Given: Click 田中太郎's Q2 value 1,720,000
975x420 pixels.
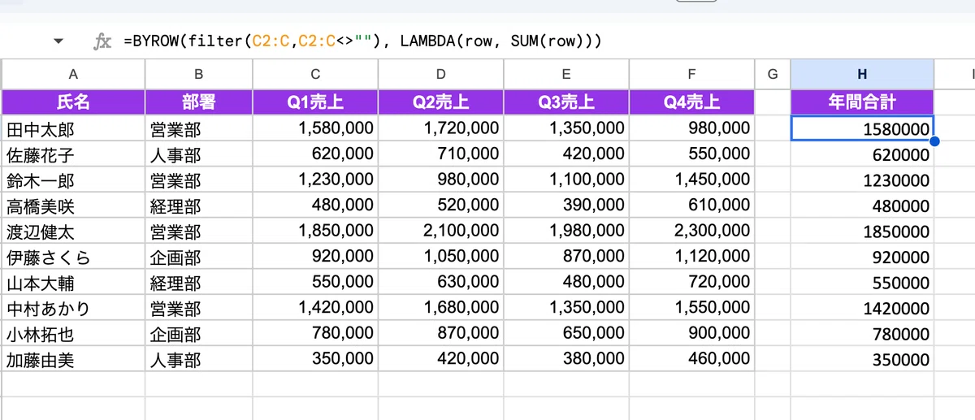Looking at the screenshot, I should (x=440, y=128).
